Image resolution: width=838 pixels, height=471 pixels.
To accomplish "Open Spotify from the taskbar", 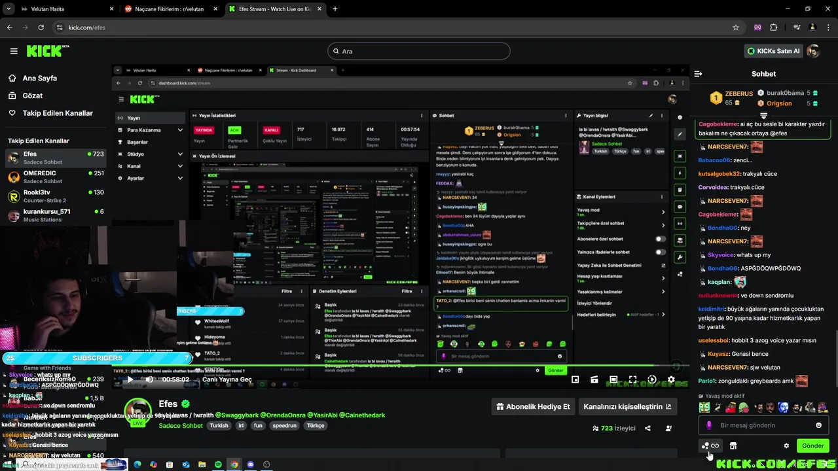I will [x=218, y=464].
